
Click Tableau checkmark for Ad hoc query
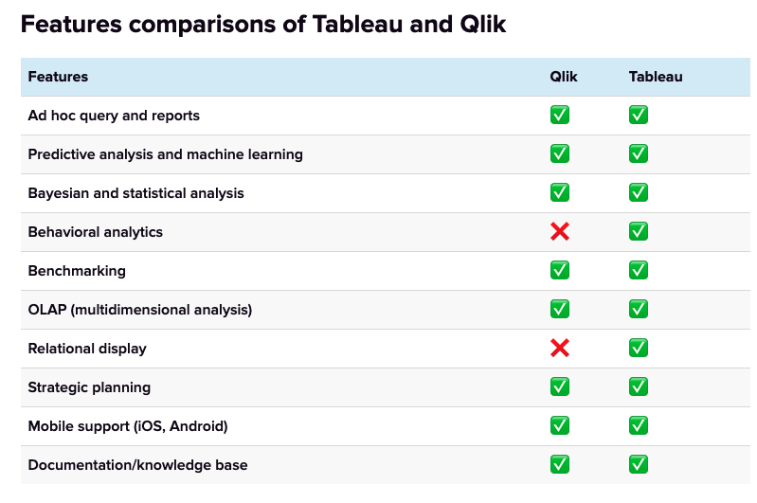point(639,115)
